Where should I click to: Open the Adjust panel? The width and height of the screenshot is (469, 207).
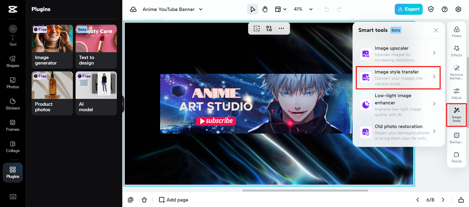click(x=457, y=93)
